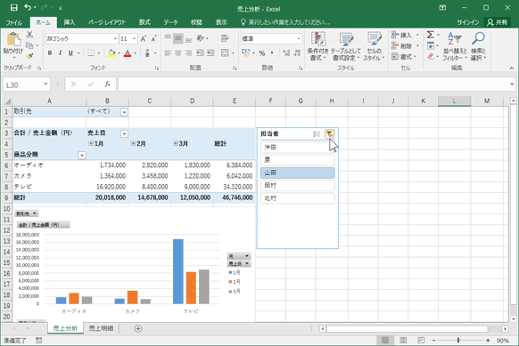
Task: Click the Cut scissors icon
Action: pyautogui.click(x=29, y=35)
